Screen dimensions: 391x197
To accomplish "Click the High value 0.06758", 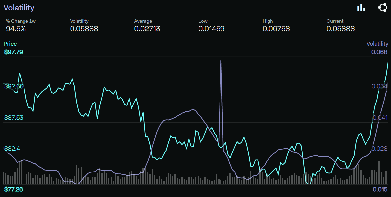I will (x=276, y=29).
